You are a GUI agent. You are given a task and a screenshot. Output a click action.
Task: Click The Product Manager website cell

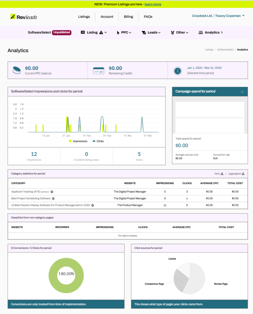[x=130, y=205]
